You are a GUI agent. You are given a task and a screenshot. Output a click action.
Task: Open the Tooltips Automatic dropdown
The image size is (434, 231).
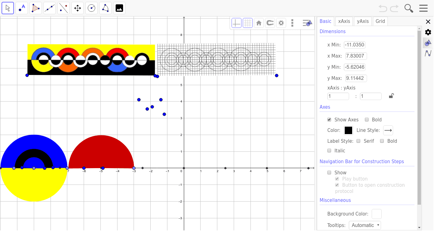(365, 225)
